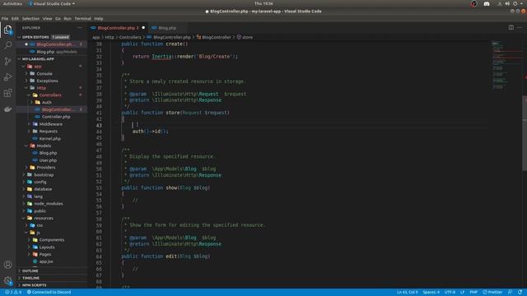The width and height of the screenshot is (527, 296).
Task: Open the Extensions view
Action: coord(7,93)
